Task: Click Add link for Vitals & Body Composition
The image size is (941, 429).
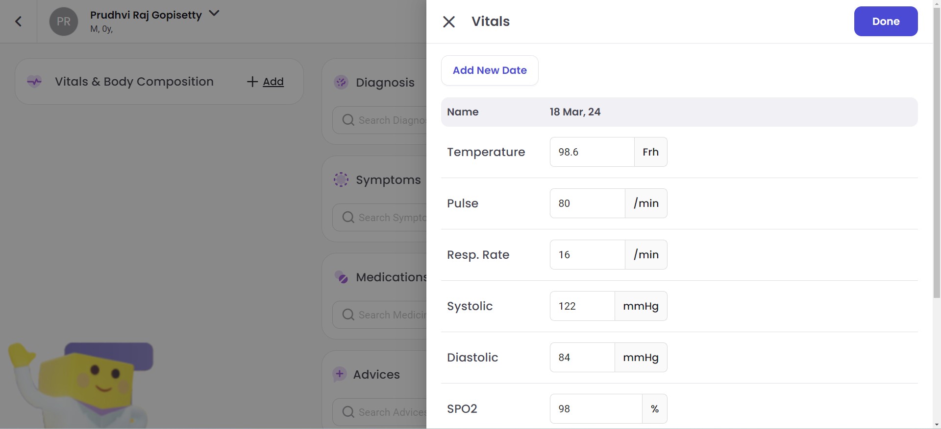Action: tap(266, 82)
